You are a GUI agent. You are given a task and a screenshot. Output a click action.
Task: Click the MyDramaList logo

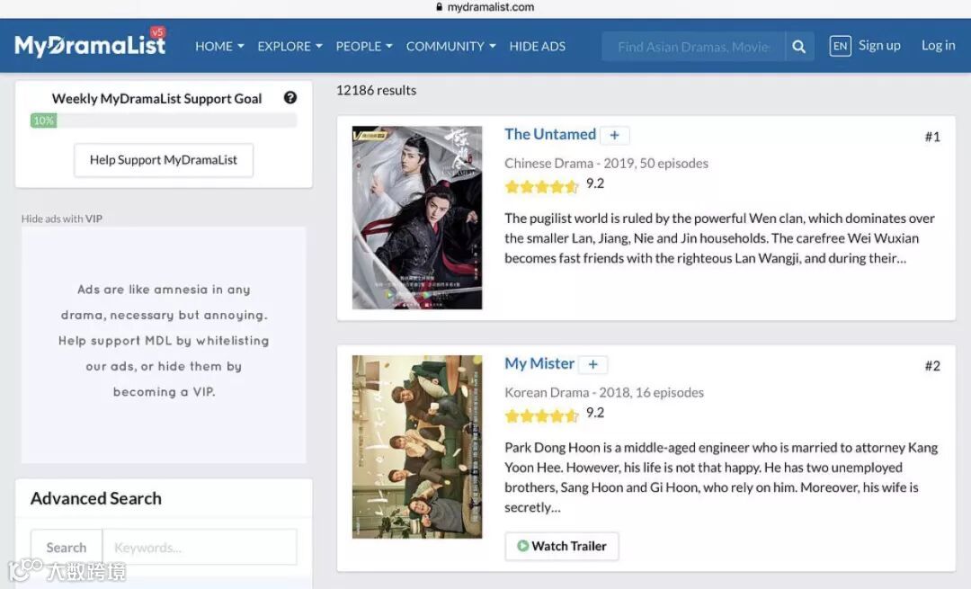click(91, 44)
